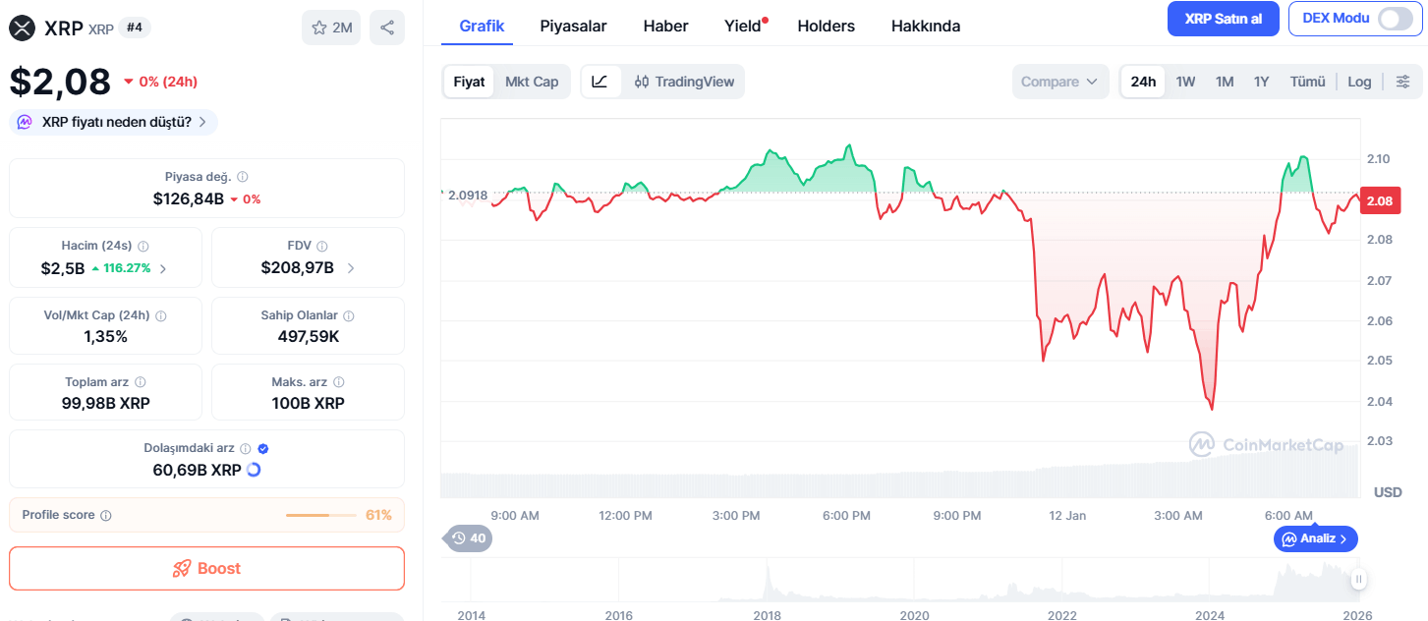
Task: Add XRP to watchlist via star button
Action: [331, 28]
